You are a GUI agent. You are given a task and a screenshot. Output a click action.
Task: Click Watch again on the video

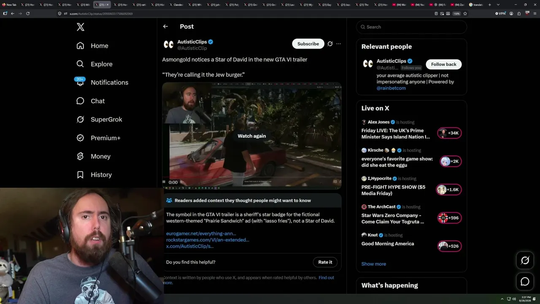click(x=252, y=136)
